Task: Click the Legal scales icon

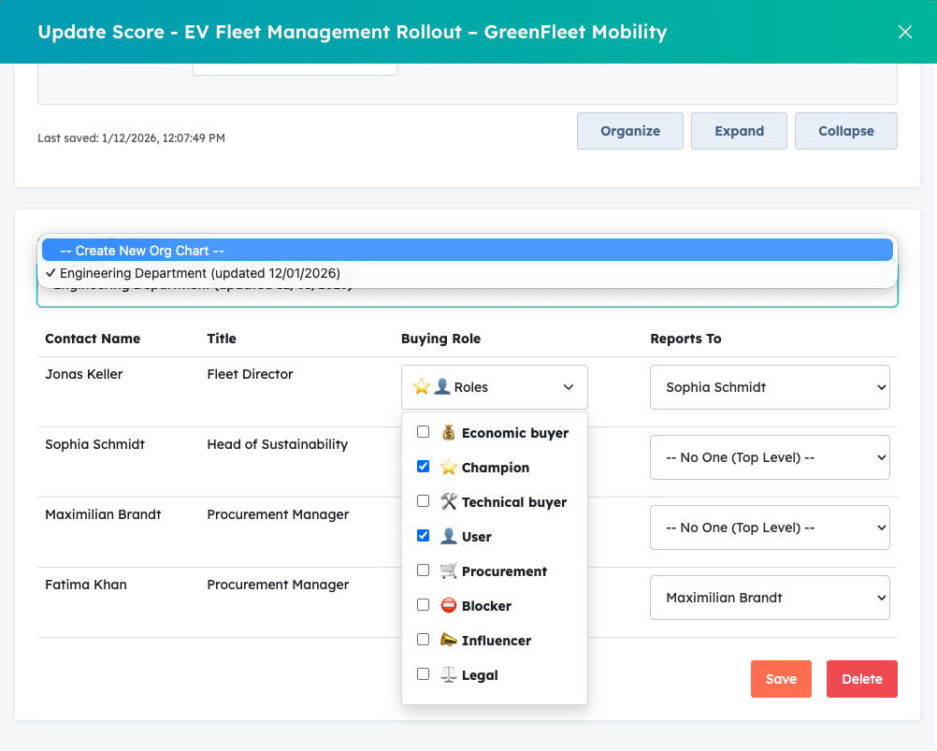Action: [x=448, y=674]
